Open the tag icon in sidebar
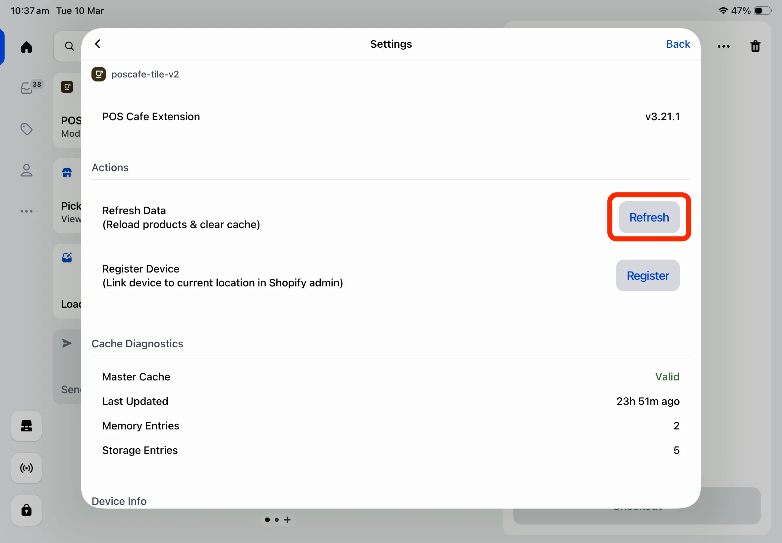782x543 pixels. point(27,129)
